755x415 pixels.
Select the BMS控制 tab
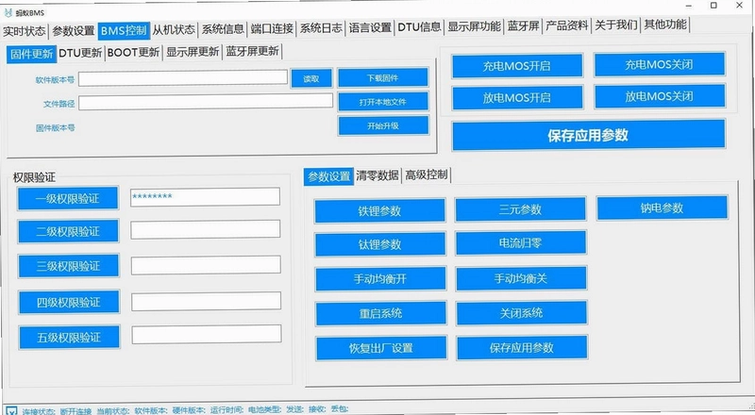coord(124,31)
